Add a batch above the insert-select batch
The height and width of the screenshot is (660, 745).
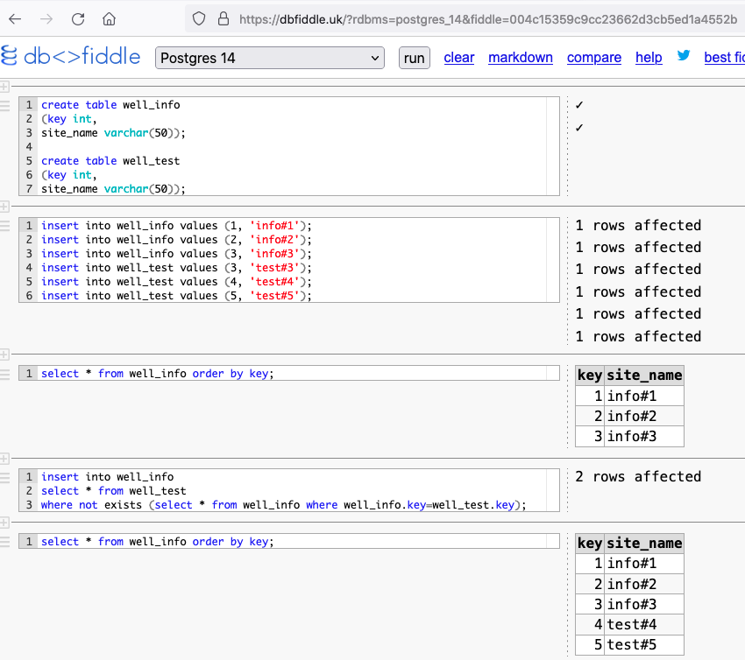[x=4, y=459]
